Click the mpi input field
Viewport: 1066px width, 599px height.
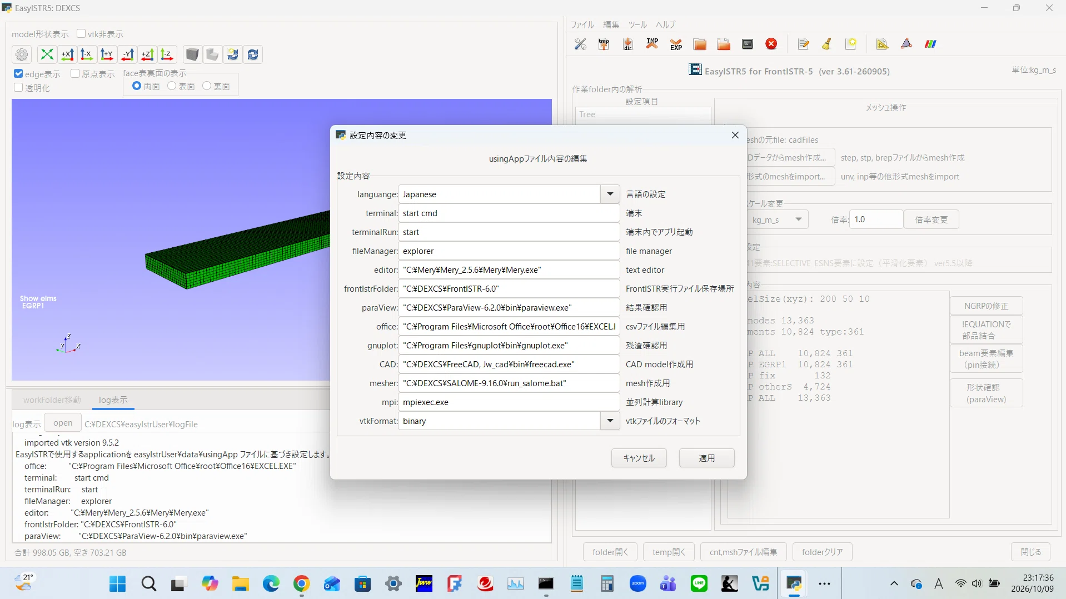[509, 402]
